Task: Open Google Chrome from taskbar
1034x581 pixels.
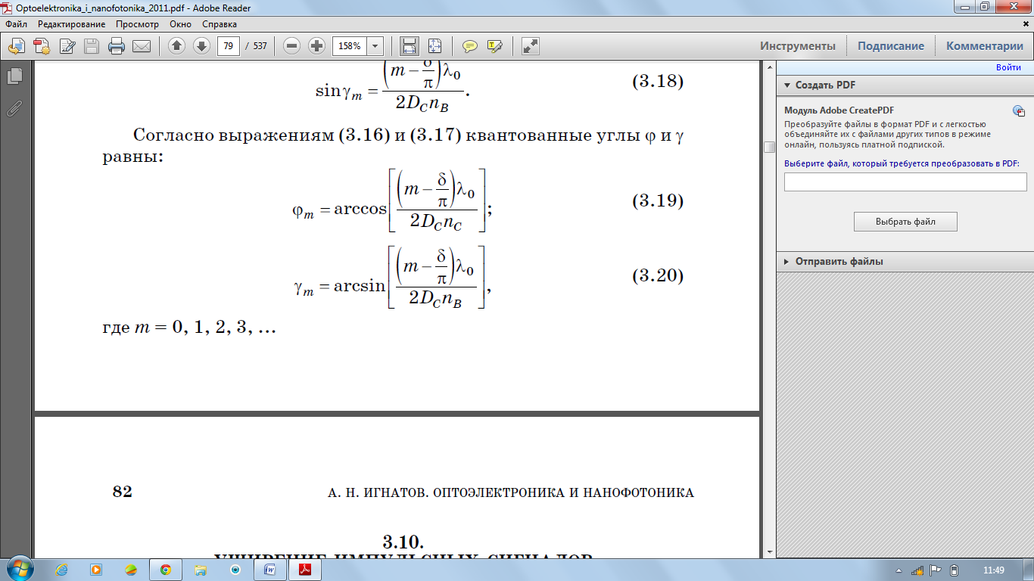Action: pos(165,570)
